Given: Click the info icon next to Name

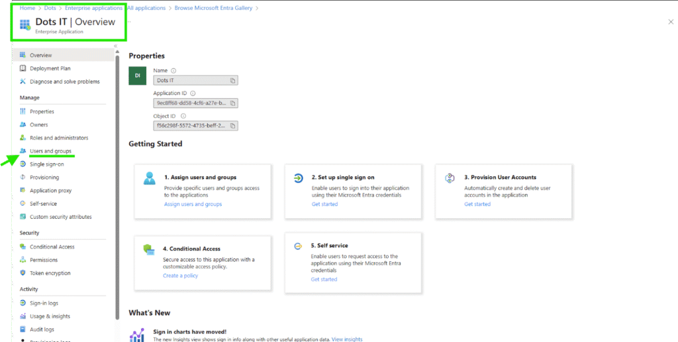Looking at the screenshot, I should [173, 71].
